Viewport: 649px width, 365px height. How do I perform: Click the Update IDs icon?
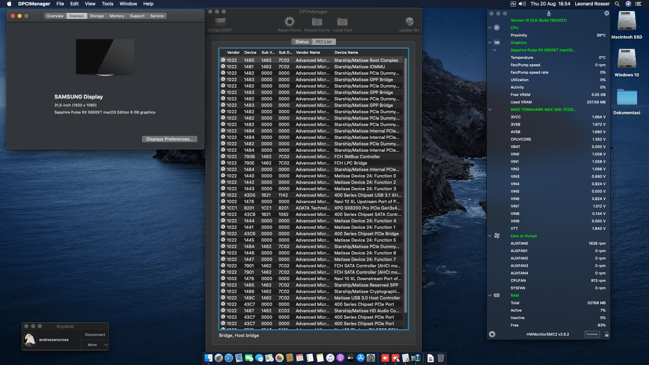pyautogui.click(x=409, y=22)
